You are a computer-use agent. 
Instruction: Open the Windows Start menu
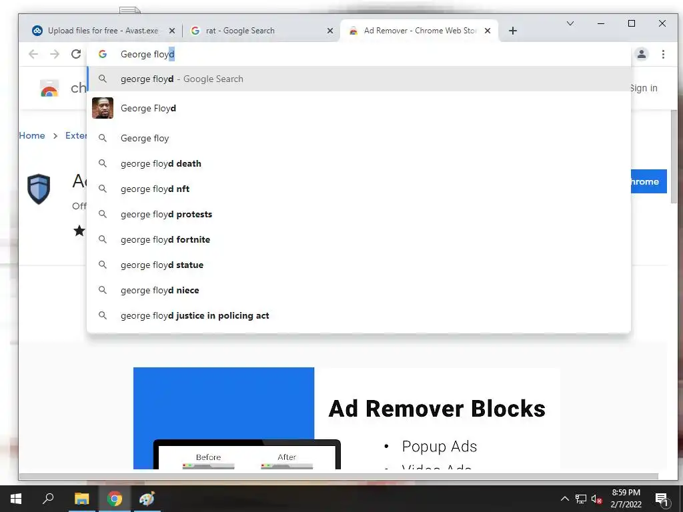pyautogui.click(x=16, y=499)
